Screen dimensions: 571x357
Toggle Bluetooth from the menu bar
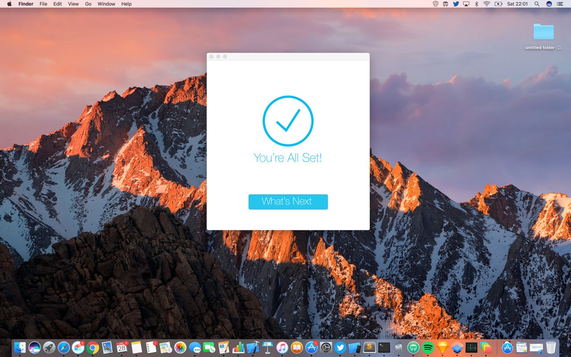[x=476, y=4]
